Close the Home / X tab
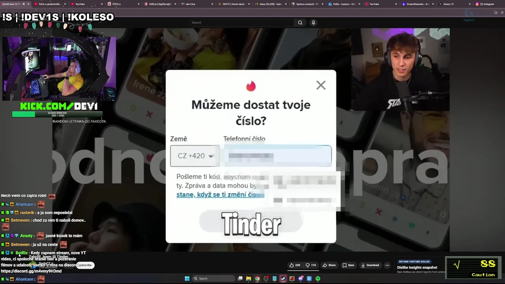This screenshot has width=505, height=284. point(469,4)
